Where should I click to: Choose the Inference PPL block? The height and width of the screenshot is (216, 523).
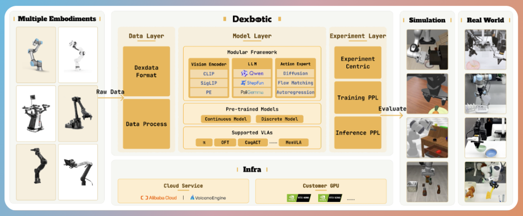[358, 132]
